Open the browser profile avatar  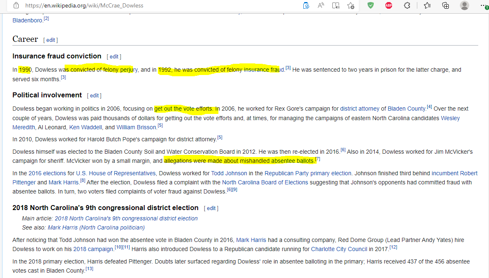coord(465,5)
